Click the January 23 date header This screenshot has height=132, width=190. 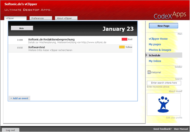(x=118, y=29)
